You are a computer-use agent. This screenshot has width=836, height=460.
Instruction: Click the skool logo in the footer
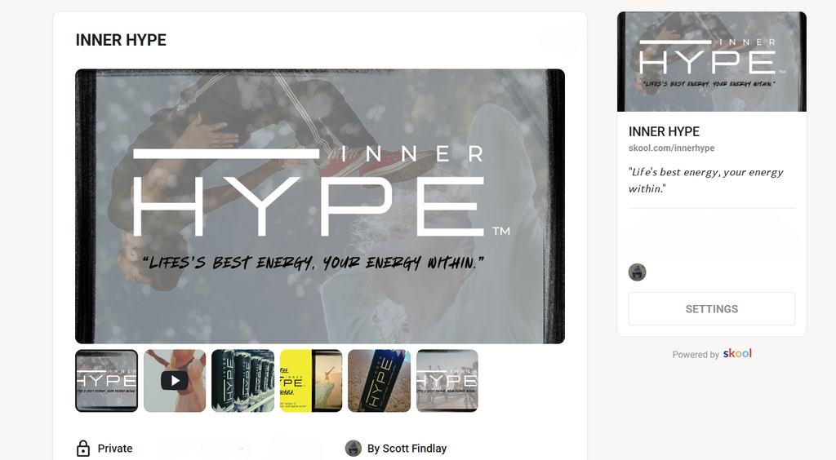737,353
